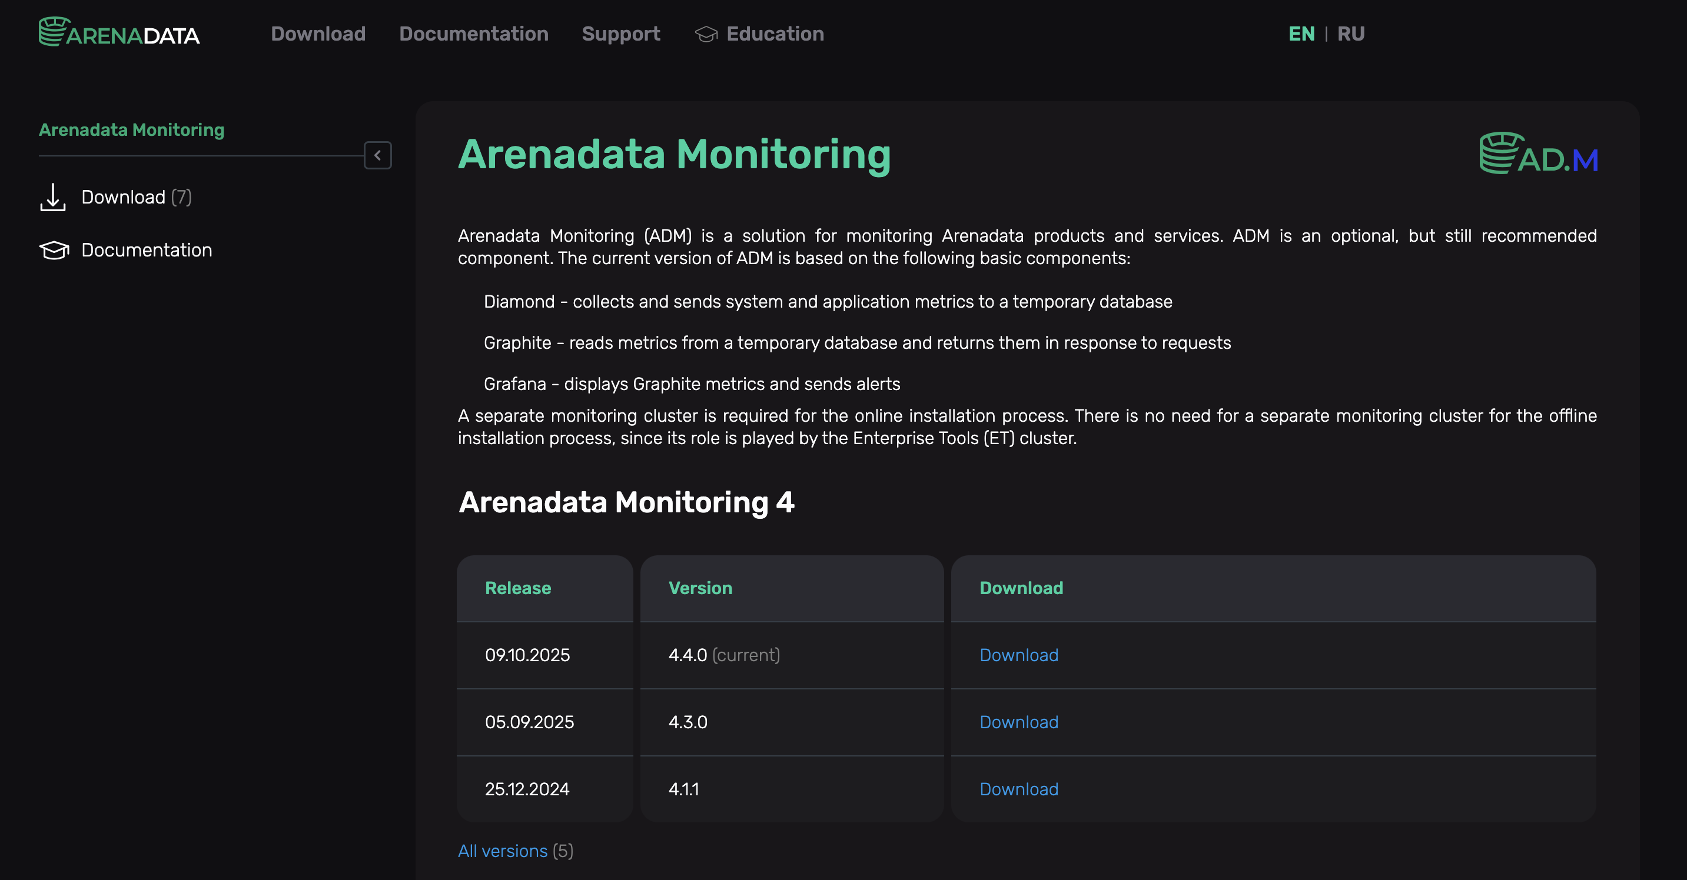The image size is (1687, 880).
Task: Select Arenadata Monitoring sidebar heading
Action: point(131,129)
